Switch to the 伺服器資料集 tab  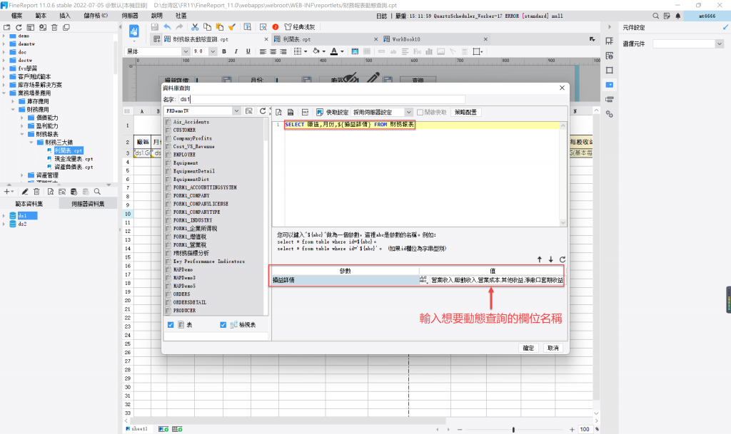point(88,204)
